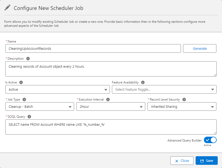Open the SOQL Query info icon
222x168 pixels.
29,117
